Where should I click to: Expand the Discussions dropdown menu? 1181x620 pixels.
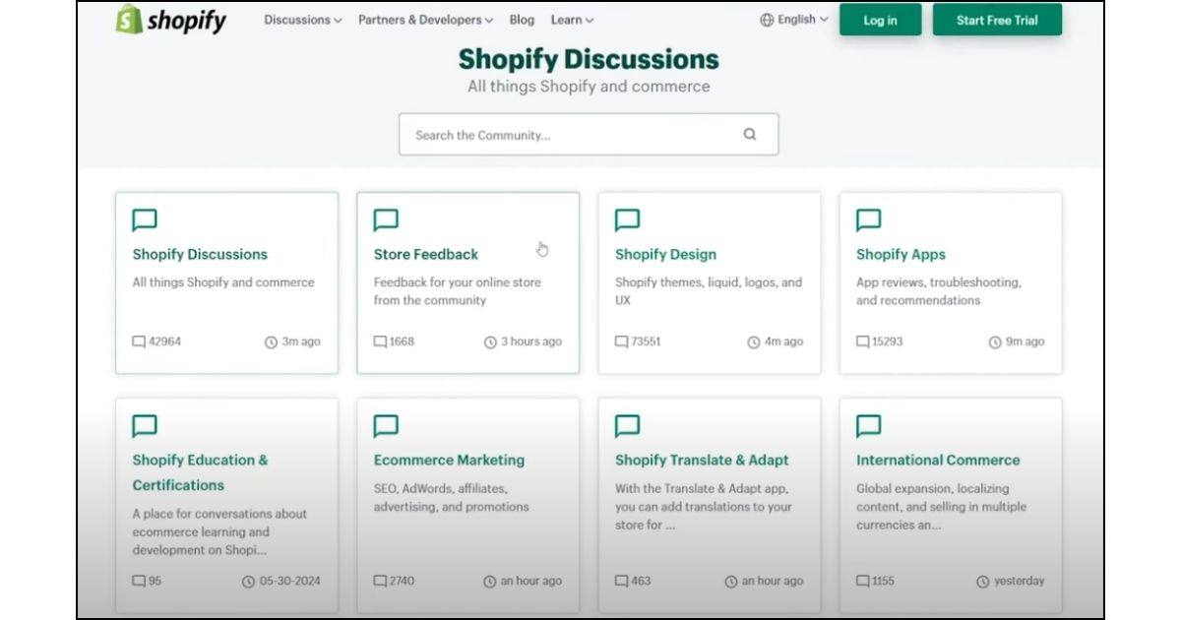pyautogui.click(x=302, y=20)
